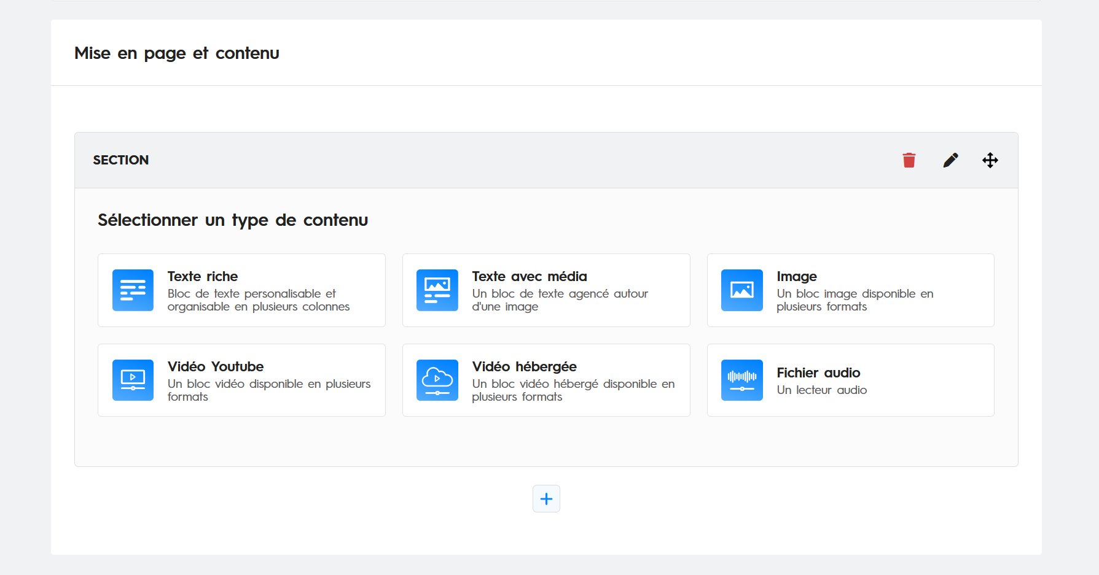Click the 'Un lecteur audio' description

(822, 390)
